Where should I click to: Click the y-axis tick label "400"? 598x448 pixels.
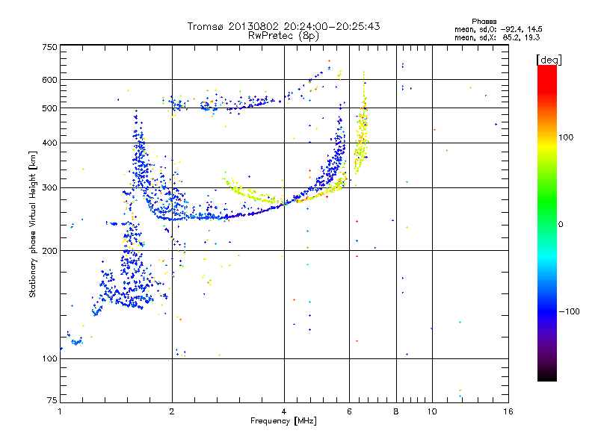click(x=49, y=143)
